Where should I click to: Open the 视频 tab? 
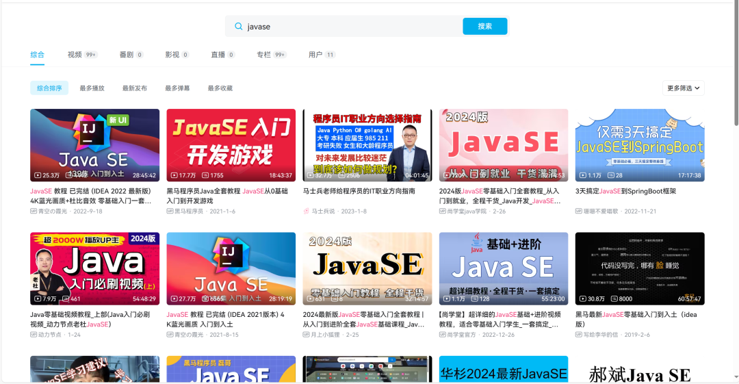pos(83,55)
